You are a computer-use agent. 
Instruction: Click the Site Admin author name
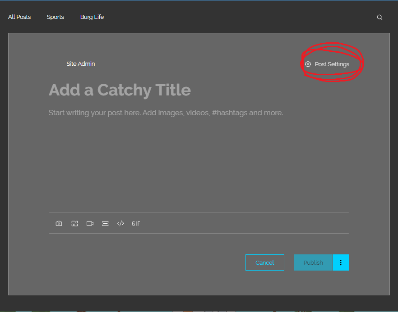(80, 63)
